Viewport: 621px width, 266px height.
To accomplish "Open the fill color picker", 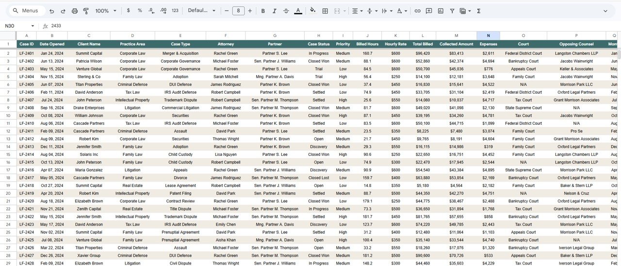I will pyautogui.click(x=312, y=11).
